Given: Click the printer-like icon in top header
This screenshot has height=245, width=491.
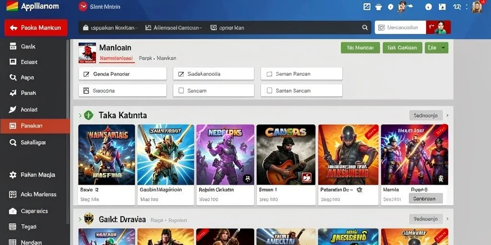Looking at the screenshot, I should (378, 7).
